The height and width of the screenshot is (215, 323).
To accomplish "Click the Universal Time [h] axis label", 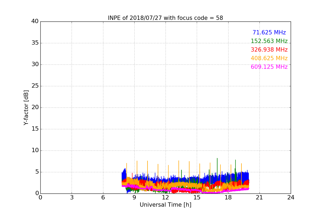I will pos(166,205).
